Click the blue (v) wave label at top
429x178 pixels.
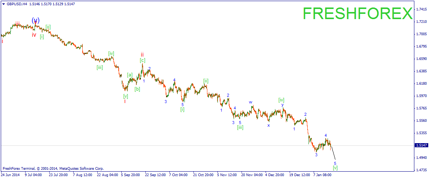36,20
